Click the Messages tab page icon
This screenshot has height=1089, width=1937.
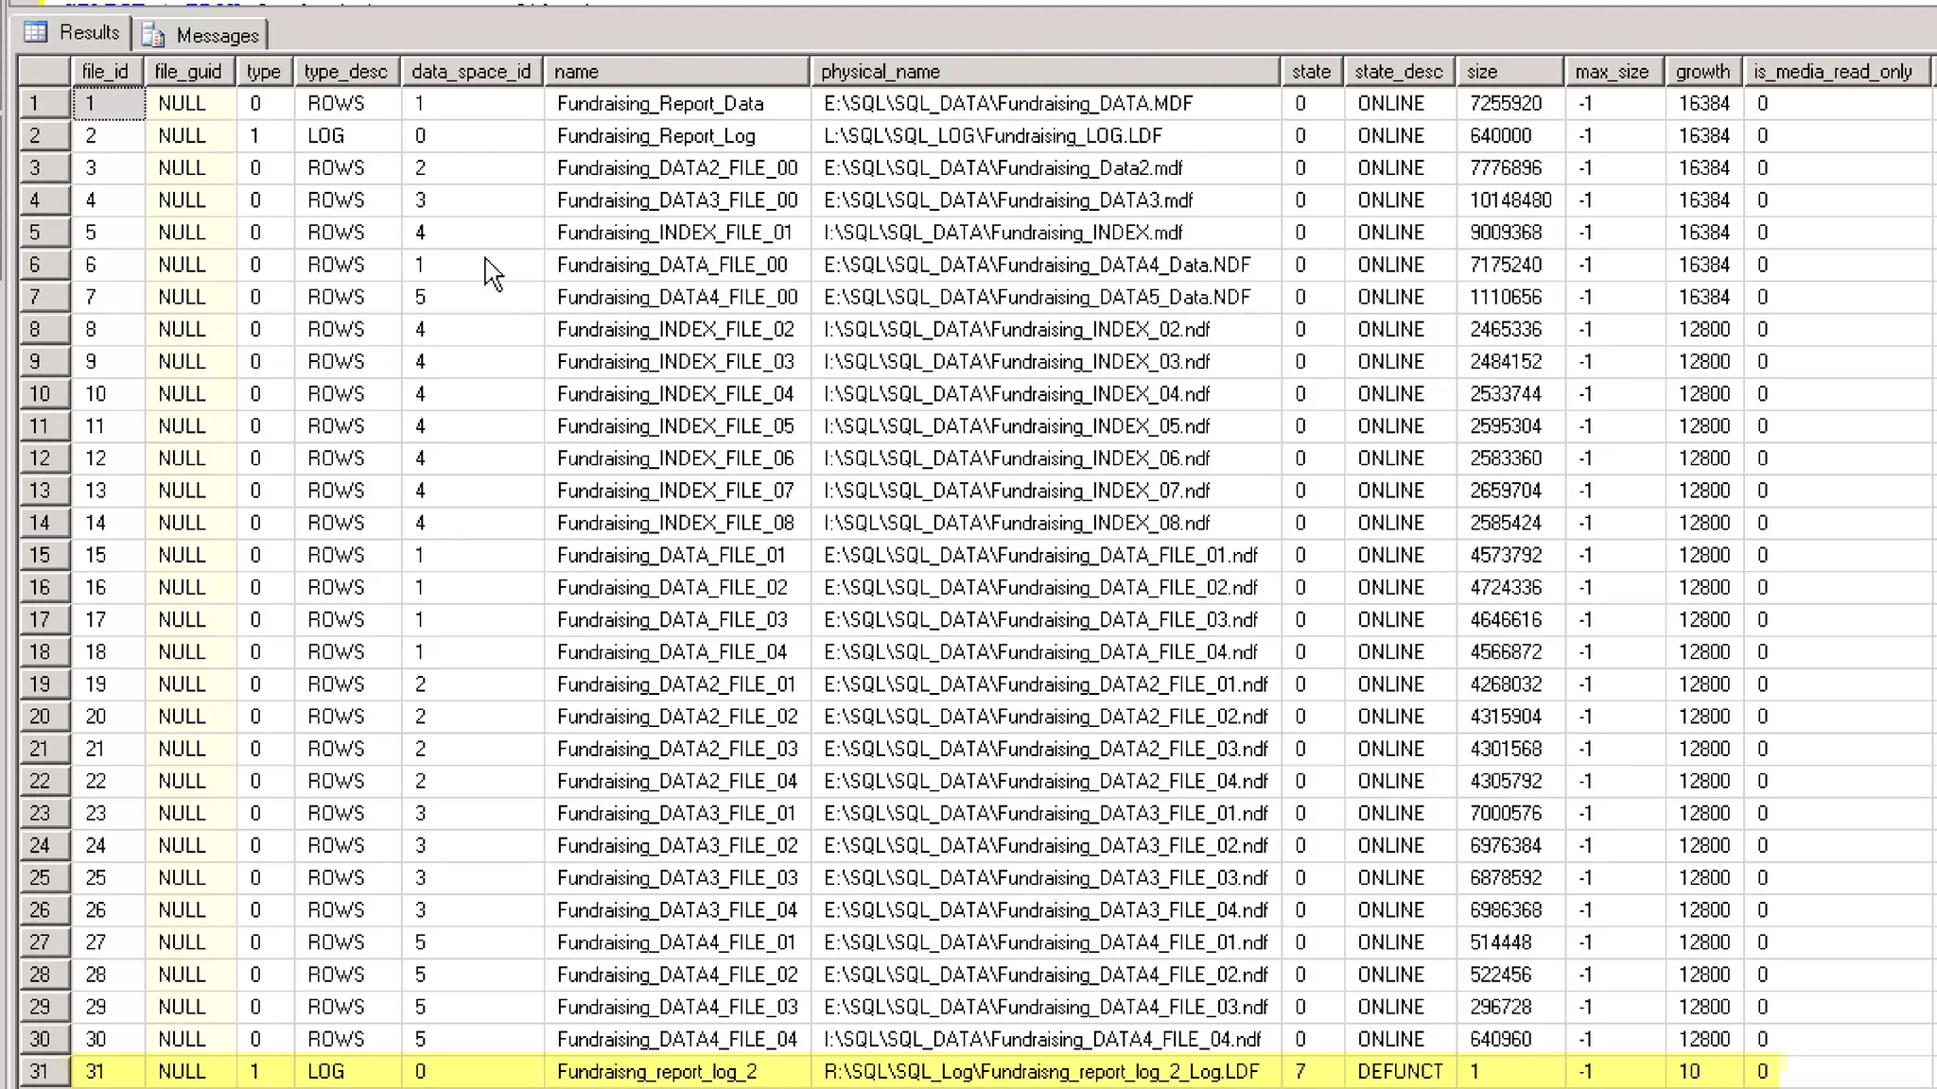tap(153, 35)
